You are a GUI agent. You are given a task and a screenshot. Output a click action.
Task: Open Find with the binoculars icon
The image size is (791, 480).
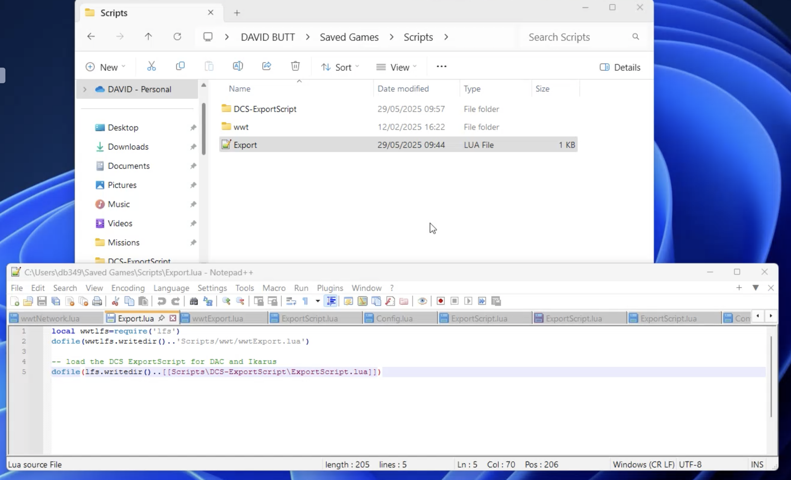[194, 301]
